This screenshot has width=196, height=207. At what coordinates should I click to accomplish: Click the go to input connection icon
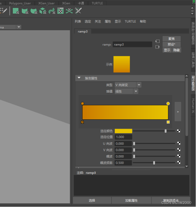pyautogui.click(x=158, y=41)
